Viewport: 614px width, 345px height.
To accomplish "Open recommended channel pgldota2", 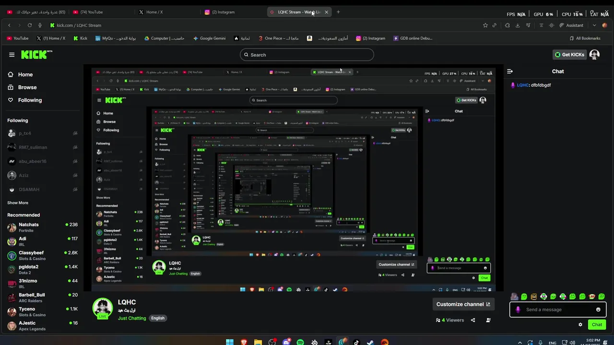I will 42,269.
